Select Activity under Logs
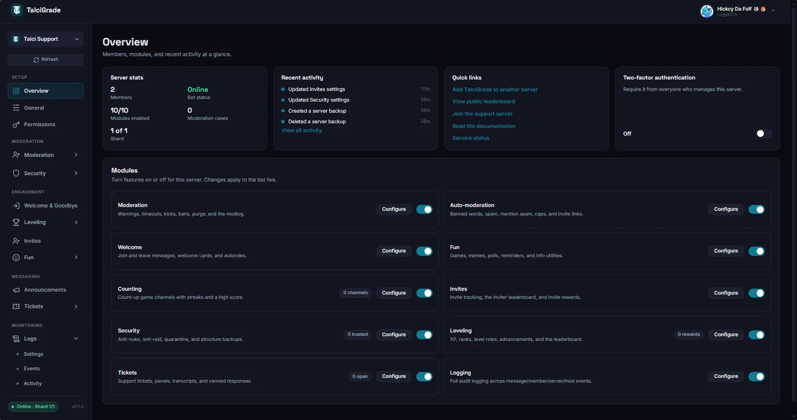The image size is (797, 420). [33, 383]
